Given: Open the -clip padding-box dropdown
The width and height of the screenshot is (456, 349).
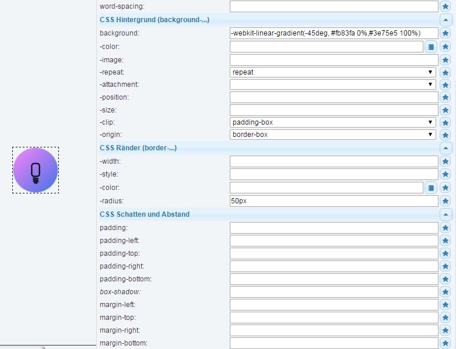Looking at the screenshot, I should coord(333,122).
